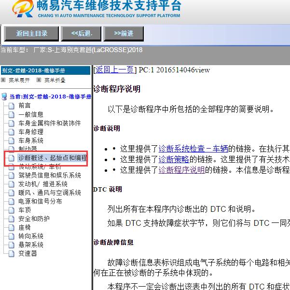Open the 电源和信号分布 tree item
290x290 pixels.
click(40, 201)
